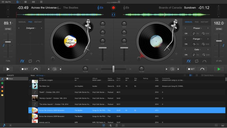
Task: Toggle Gate effect ON
Action: point(186,55)
